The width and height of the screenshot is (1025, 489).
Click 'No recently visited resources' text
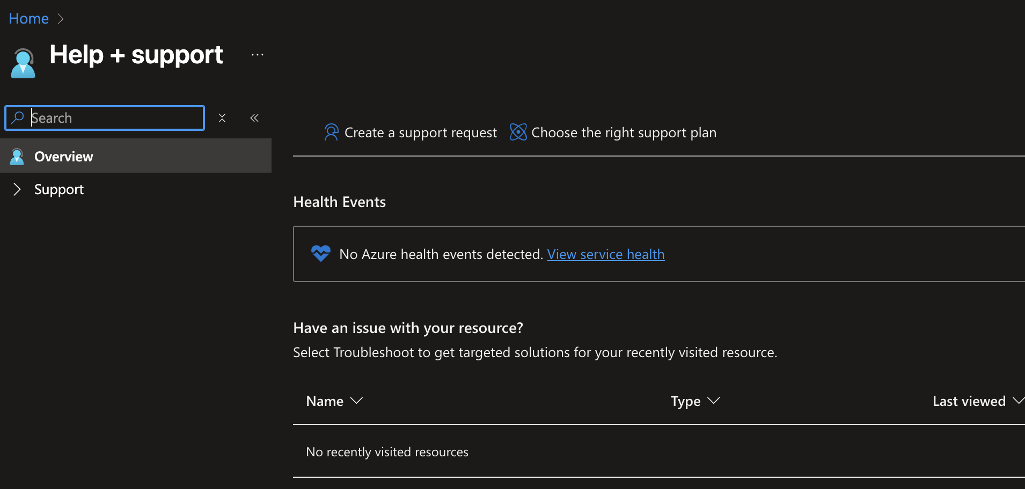[387, 452]
